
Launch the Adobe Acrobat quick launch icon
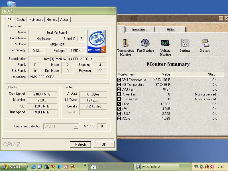click(x=66, y=167)
